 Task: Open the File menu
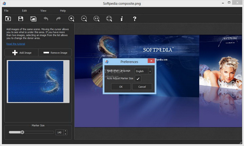click(x=6, y=11)
